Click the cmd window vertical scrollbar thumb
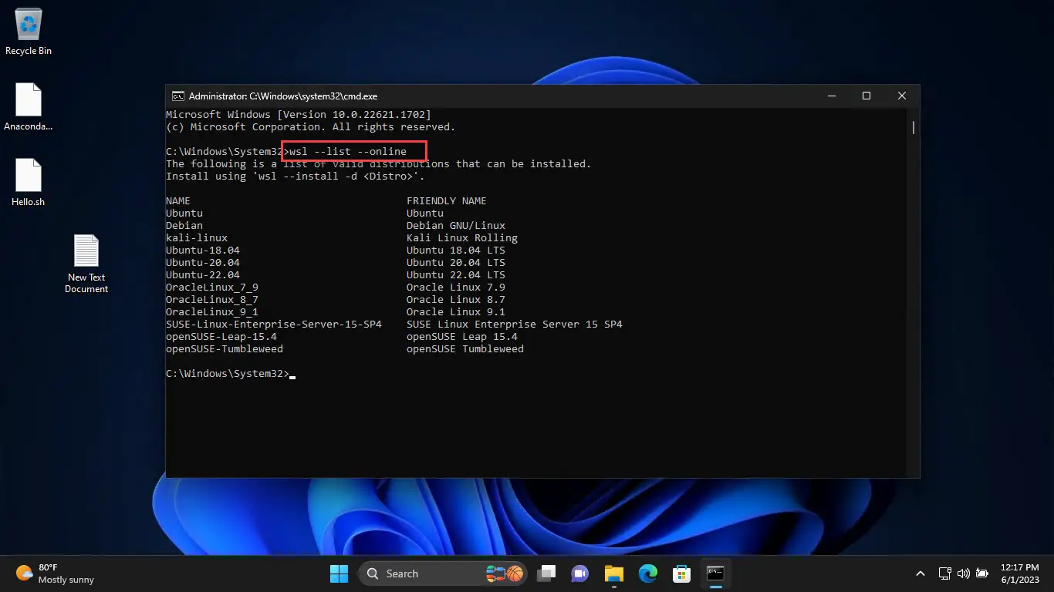The width and height of the screenshot is (1054, 592). (914, 127)
